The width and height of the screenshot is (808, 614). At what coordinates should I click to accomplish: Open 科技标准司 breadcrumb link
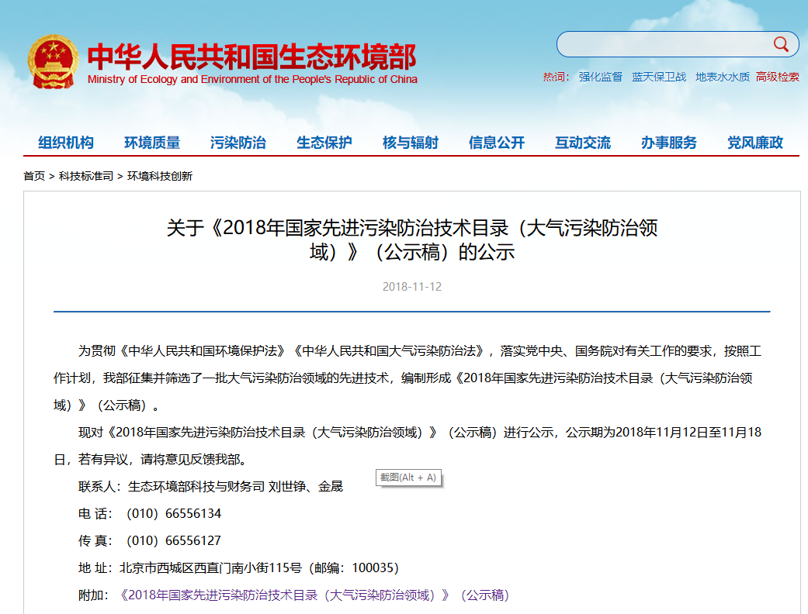(86, 176)
